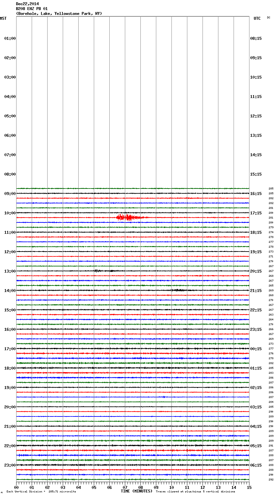
Task: Click the 23:15 UTC time label
Action: [256, 329]
